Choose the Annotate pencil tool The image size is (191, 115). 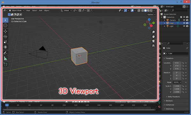tap(5, 53)
